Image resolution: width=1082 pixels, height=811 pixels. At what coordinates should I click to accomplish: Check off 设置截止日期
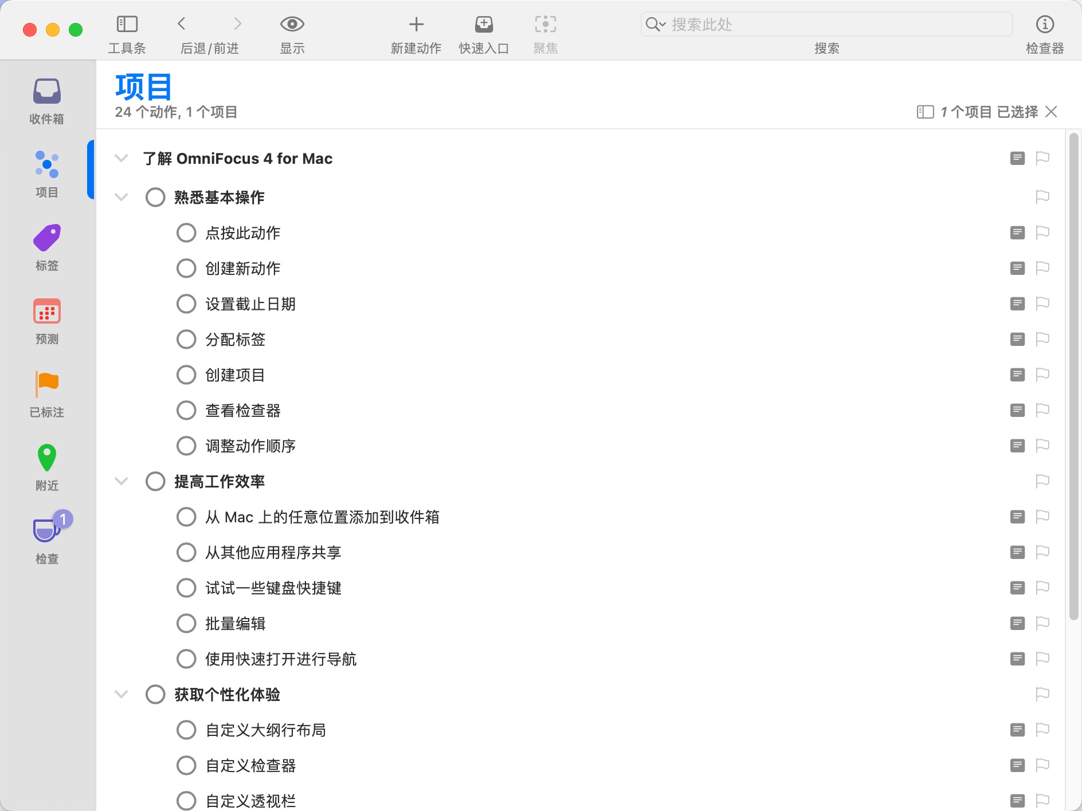(186, 304)
